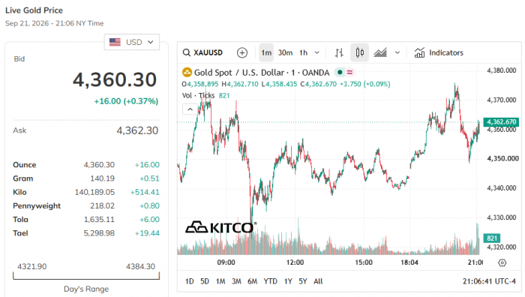The height and width of the screenshot is (297, 525).
Task: Click the ask price 4,362.30
Action: point(137,130)
